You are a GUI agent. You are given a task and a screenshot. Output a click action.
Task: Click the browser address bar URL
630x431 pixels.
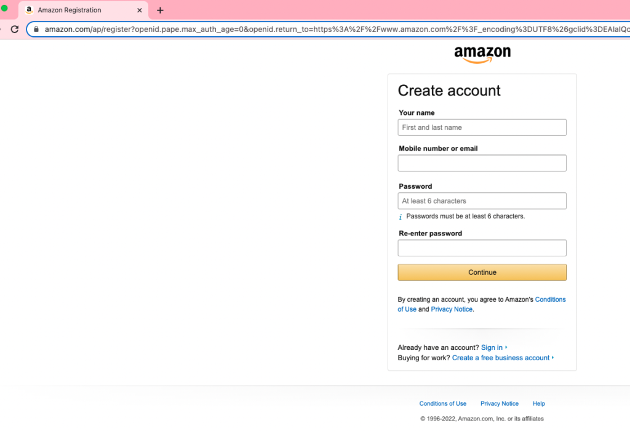(337, 30)
